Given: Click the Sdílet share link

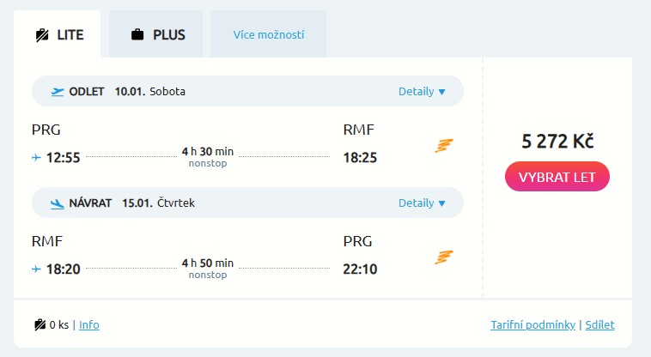Looking at the screenshot, I should click(599, 325).
